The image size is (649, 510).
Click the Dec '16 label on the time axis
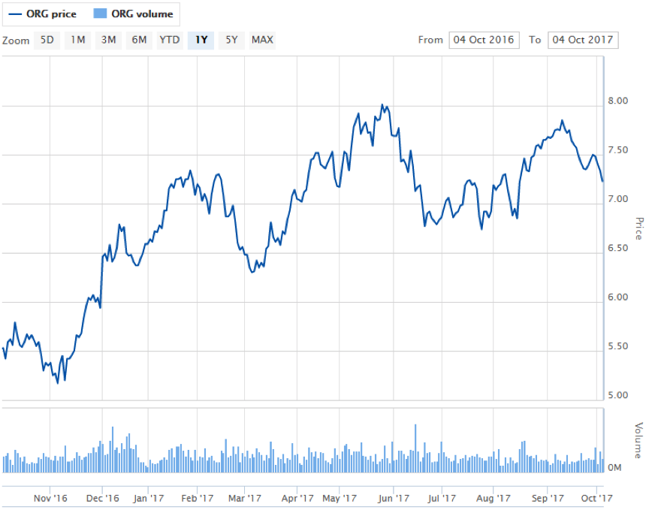coord(102,497)
